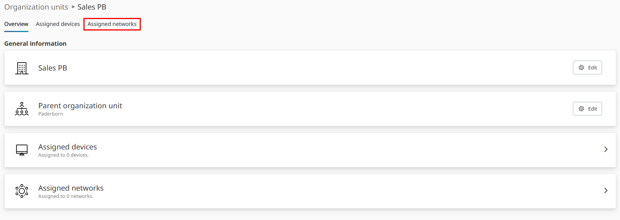Click the breadcrumb arrow after Organization units
This screenshot has height=220, width=620.
(73, 7)
